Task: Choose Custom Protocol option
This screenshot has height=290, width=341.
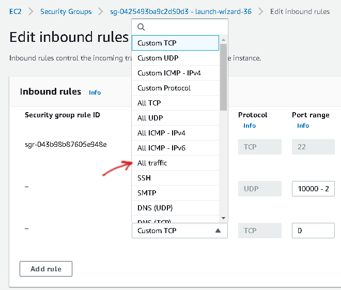Action: pos(175,88)
